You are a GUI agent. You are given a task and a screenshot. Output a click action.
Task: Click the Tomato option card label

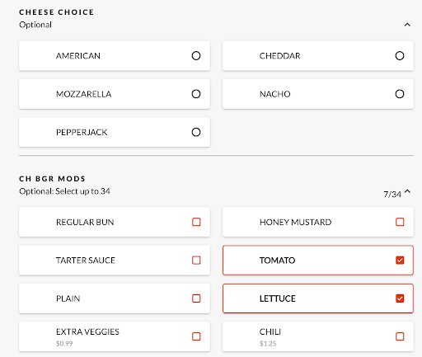[277, 261]
